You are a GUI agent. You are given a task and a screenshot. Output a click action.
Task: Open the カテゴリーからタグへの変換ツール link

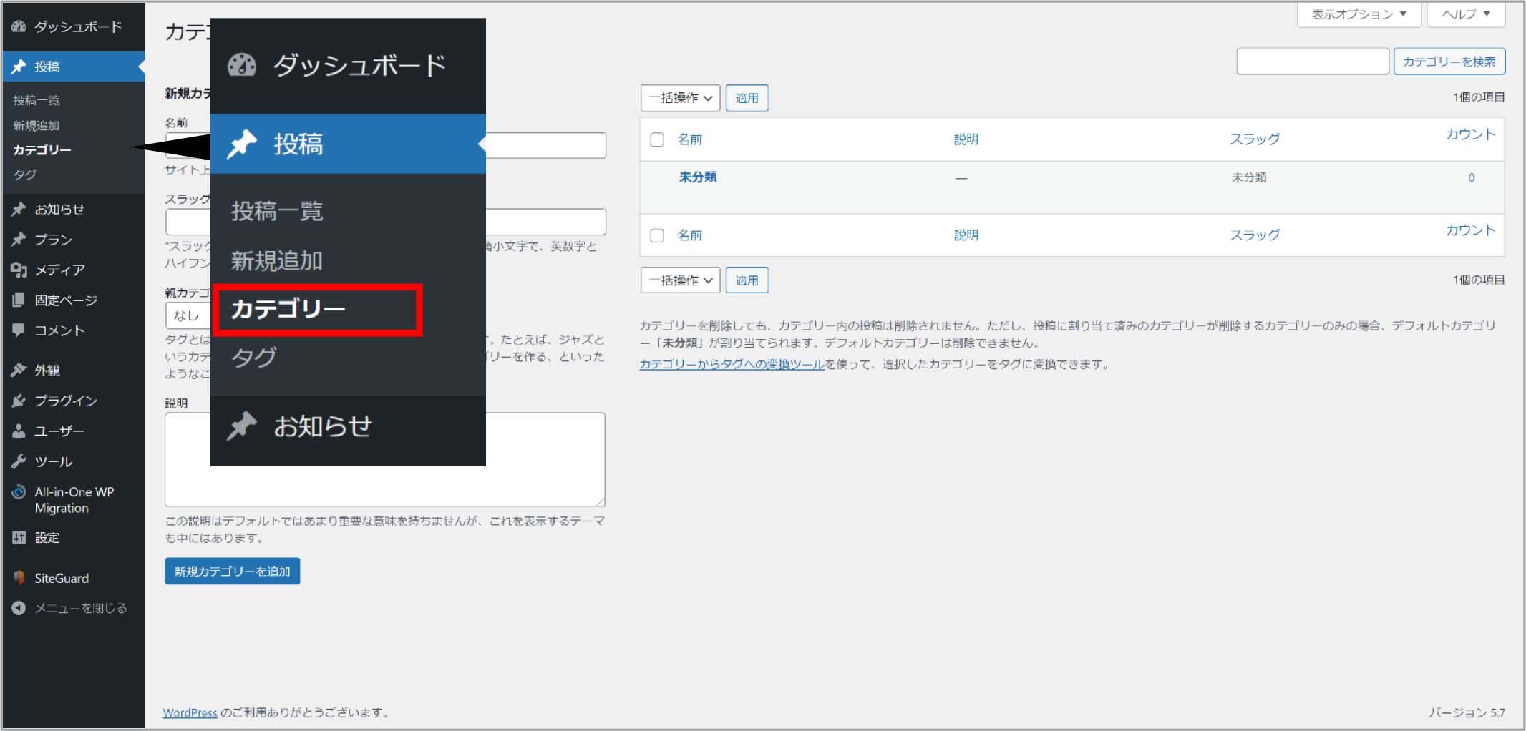[732, 365]
